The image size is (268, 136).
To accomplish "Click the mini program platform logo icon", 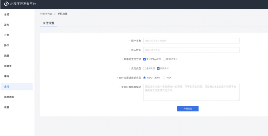I will (6, 4).
